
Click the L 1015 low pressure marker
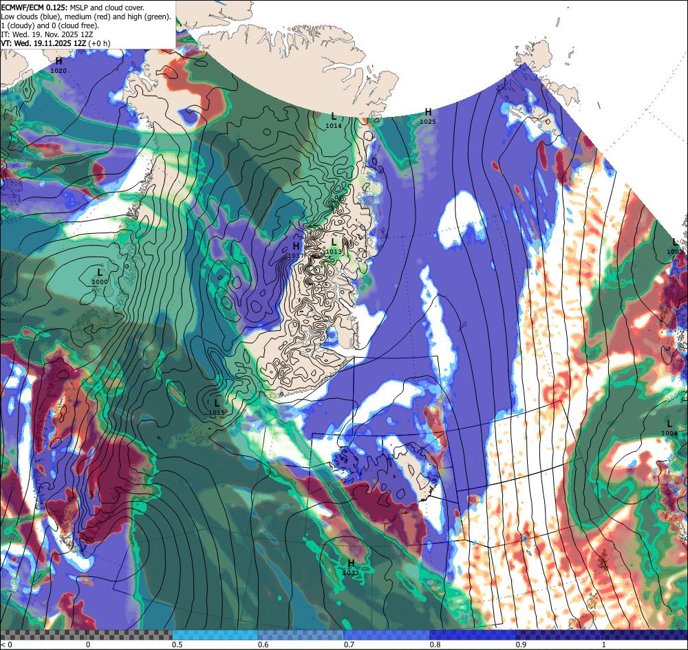[x=217, y=407]
